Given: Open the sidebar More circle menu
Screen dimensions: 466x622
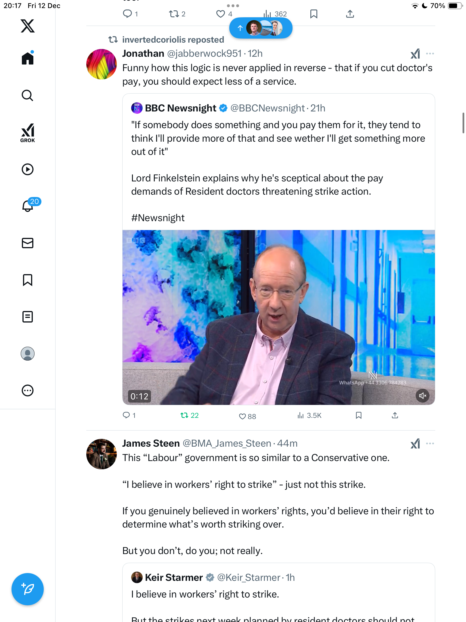Looking at the screenshot, I should pos(28,390).
